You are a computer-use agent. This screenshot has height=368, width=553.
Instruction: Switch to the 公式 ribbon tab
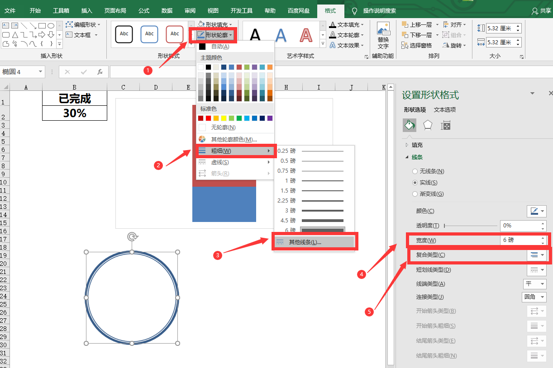point(144,11)
